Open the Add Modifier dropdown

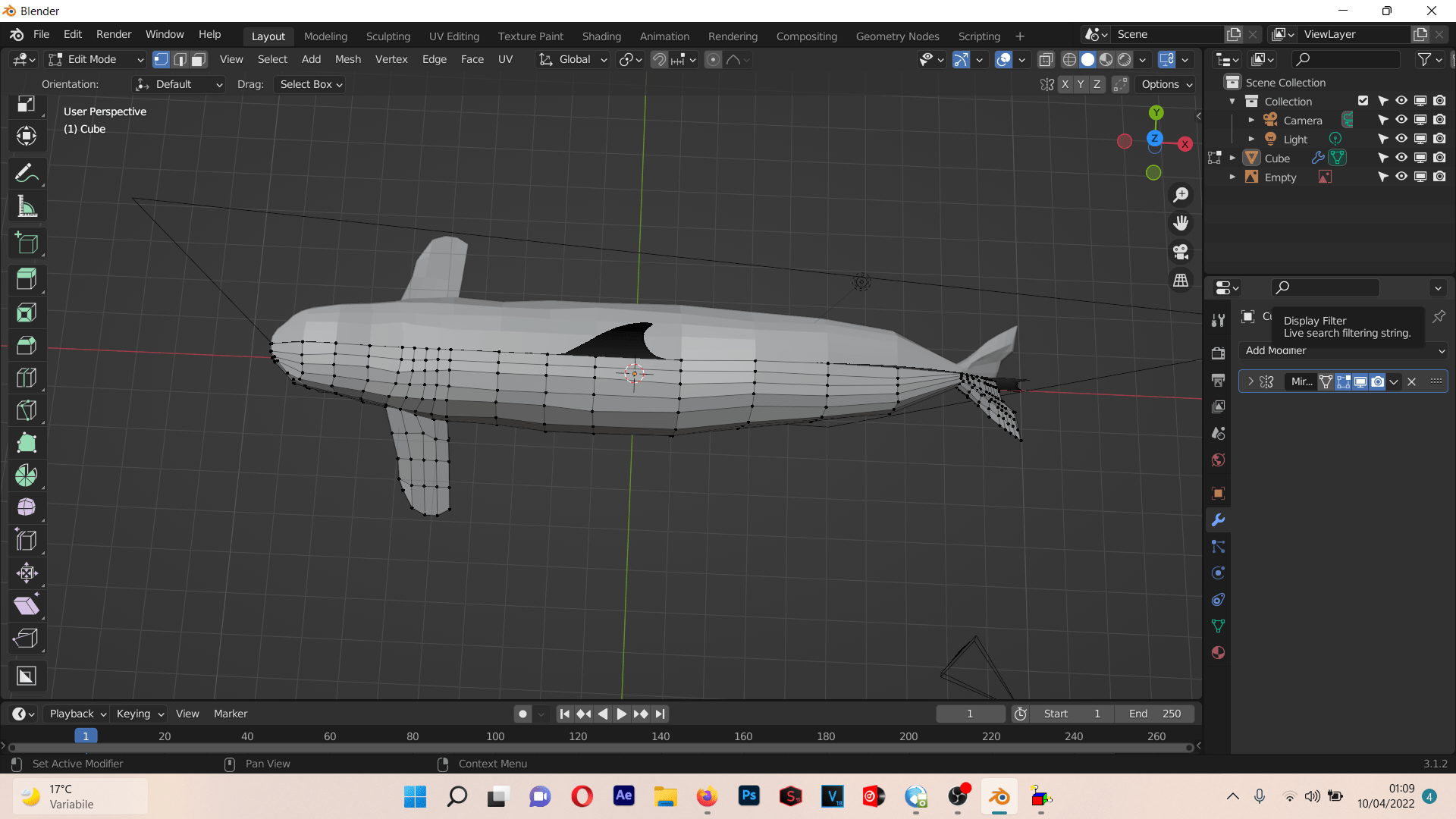(1343, 350)
